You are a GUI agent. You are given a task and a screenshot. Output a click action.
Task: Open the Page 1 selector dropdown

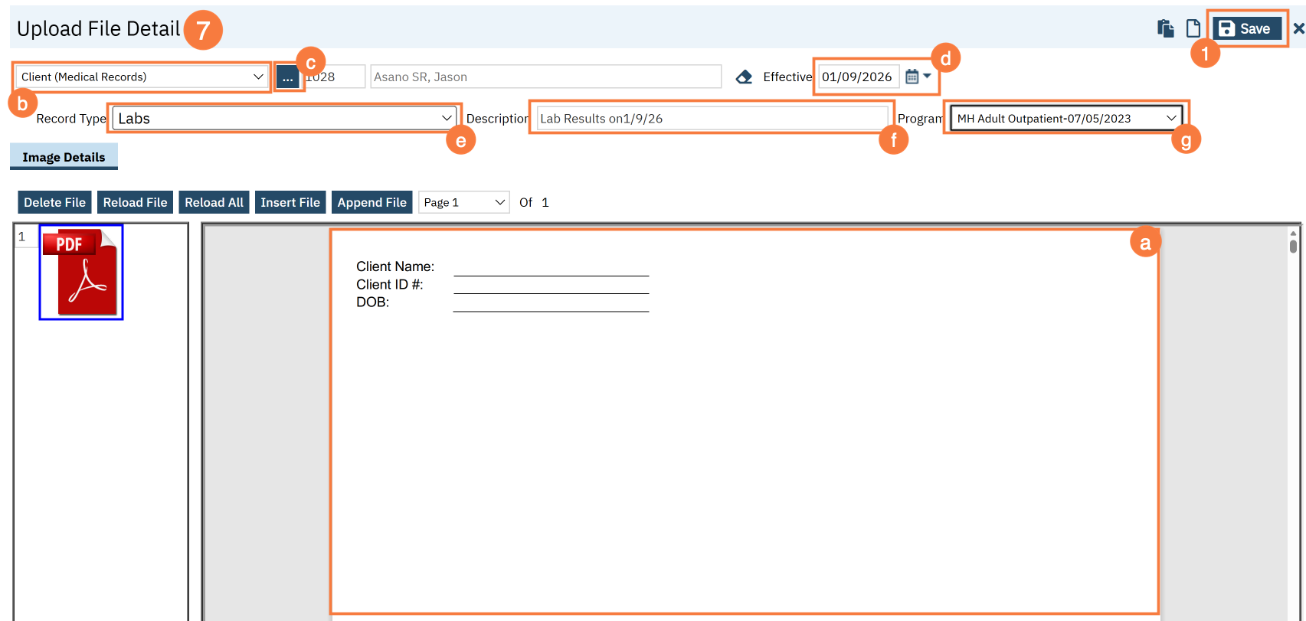point(463,202)
